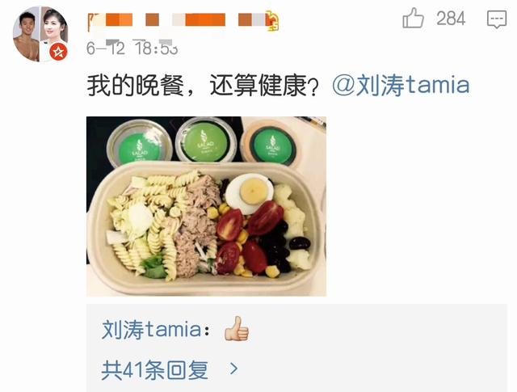Click the membership crown badge beside username
Image resolution: width=517 pixels, height=392 pixels.
click(272, 20)
